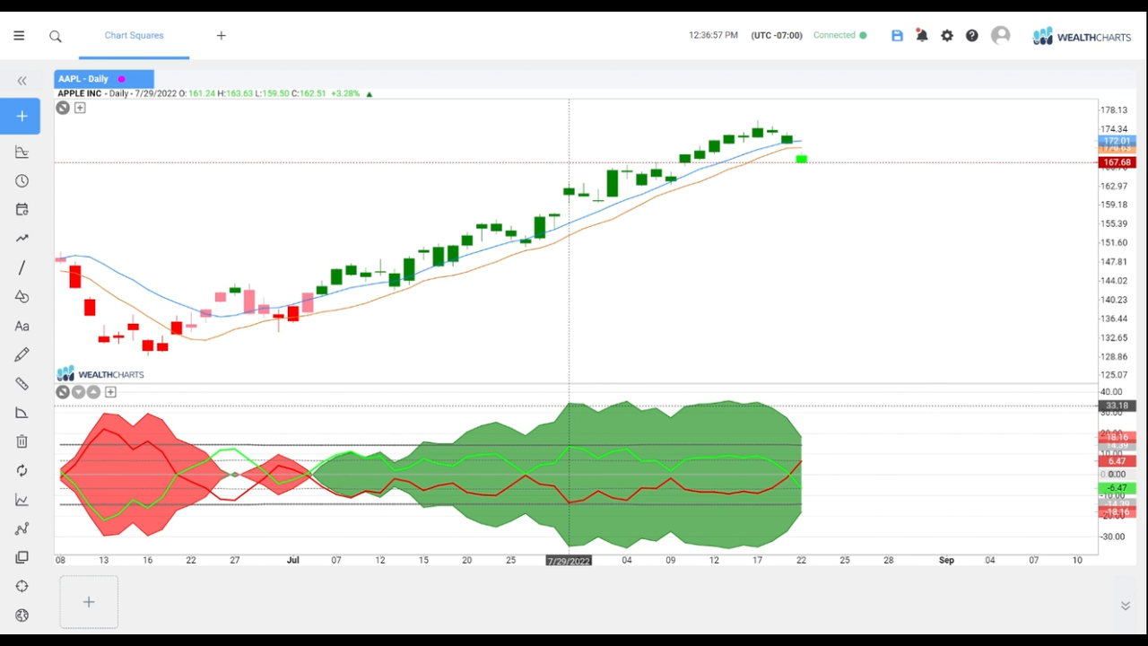Click the 167.68 red price label
1148x646 pixels.
(x=1117, y=162)
